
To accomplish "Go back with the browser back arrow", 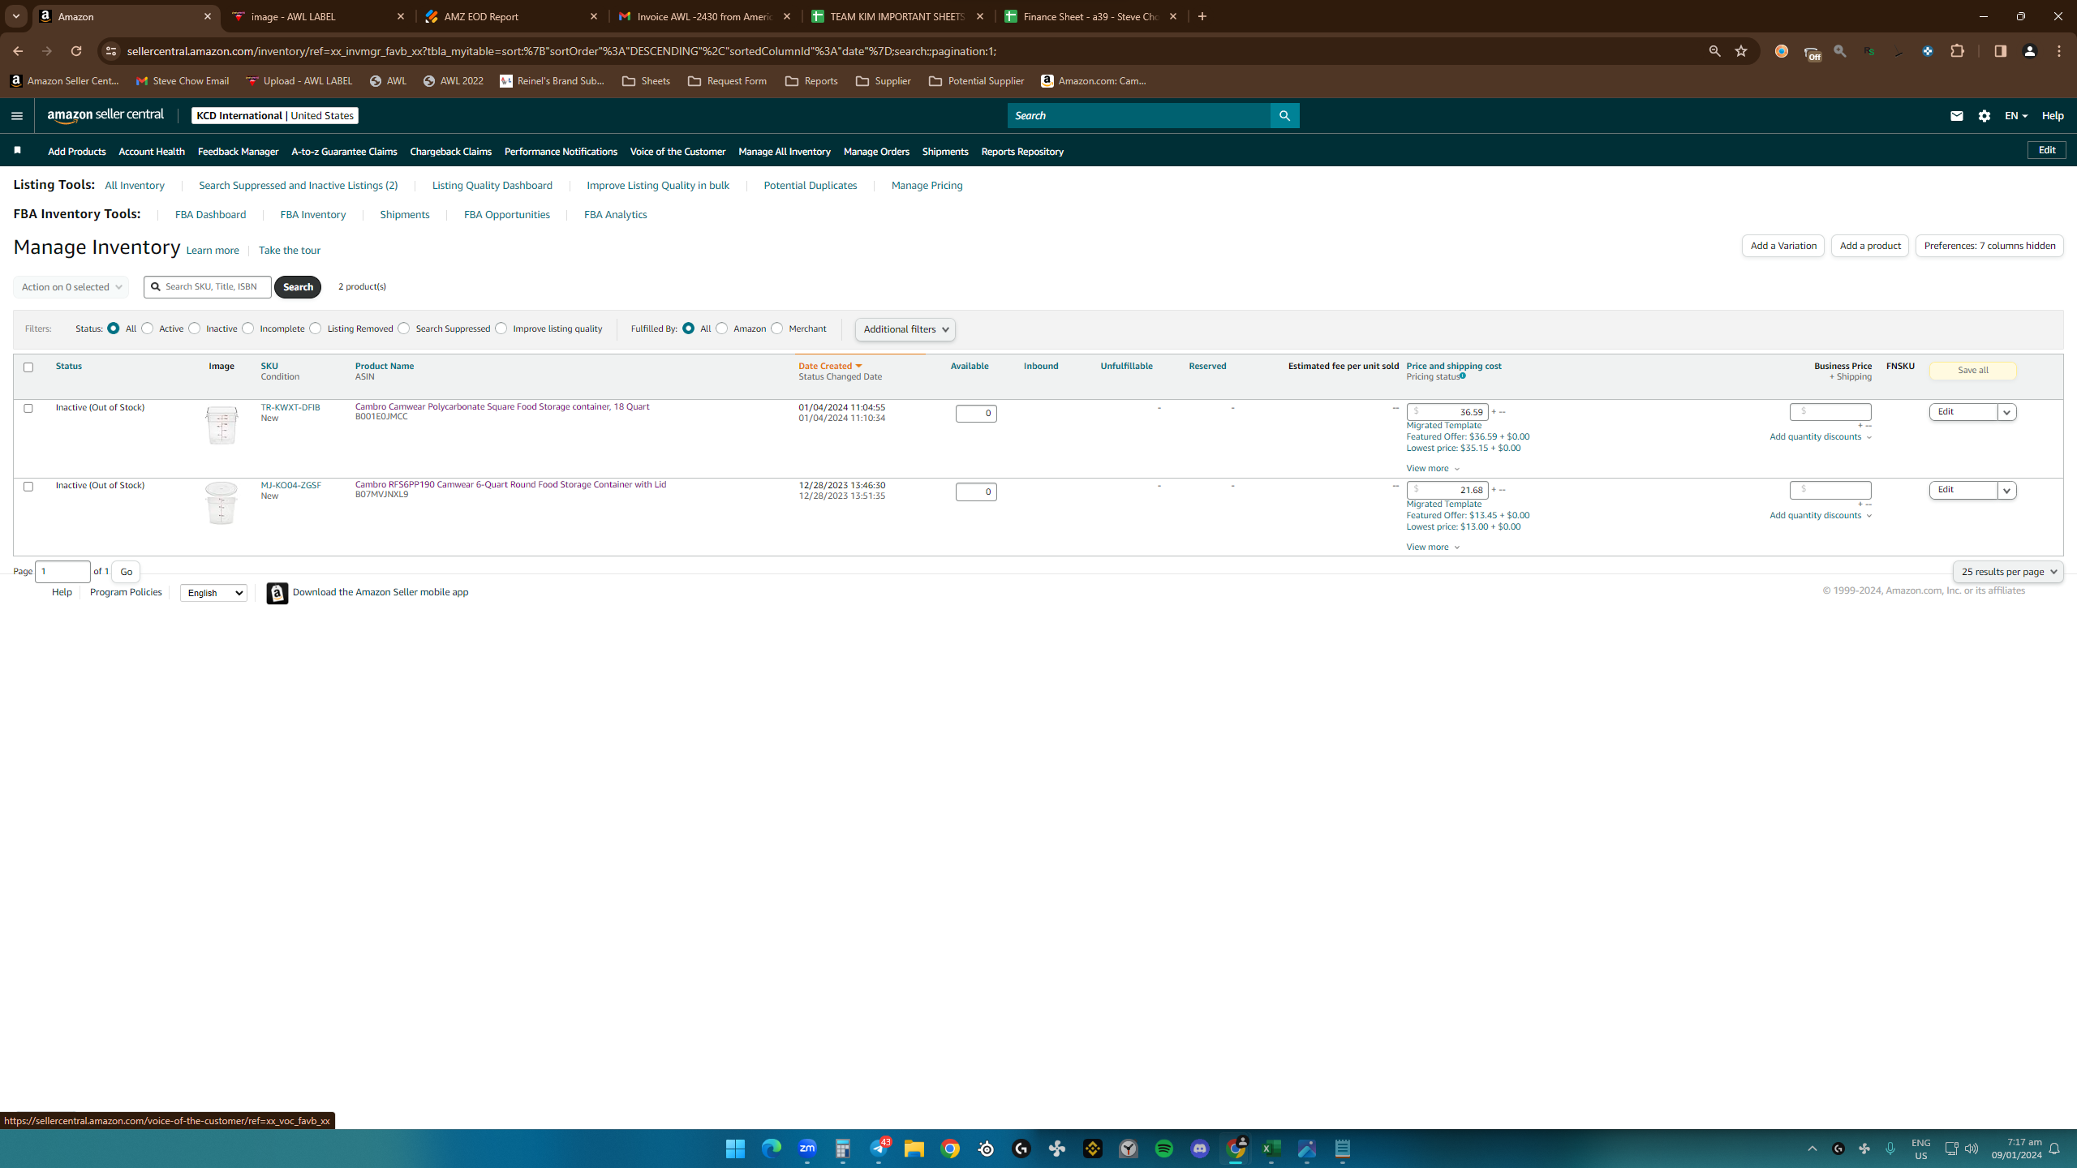I will (18, 51).
